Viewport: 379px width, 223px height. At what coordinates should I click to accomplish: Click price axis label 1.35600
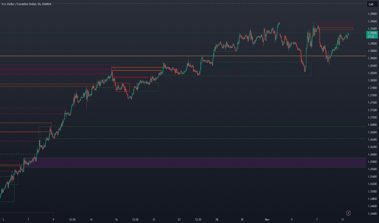tap(372, 169)
